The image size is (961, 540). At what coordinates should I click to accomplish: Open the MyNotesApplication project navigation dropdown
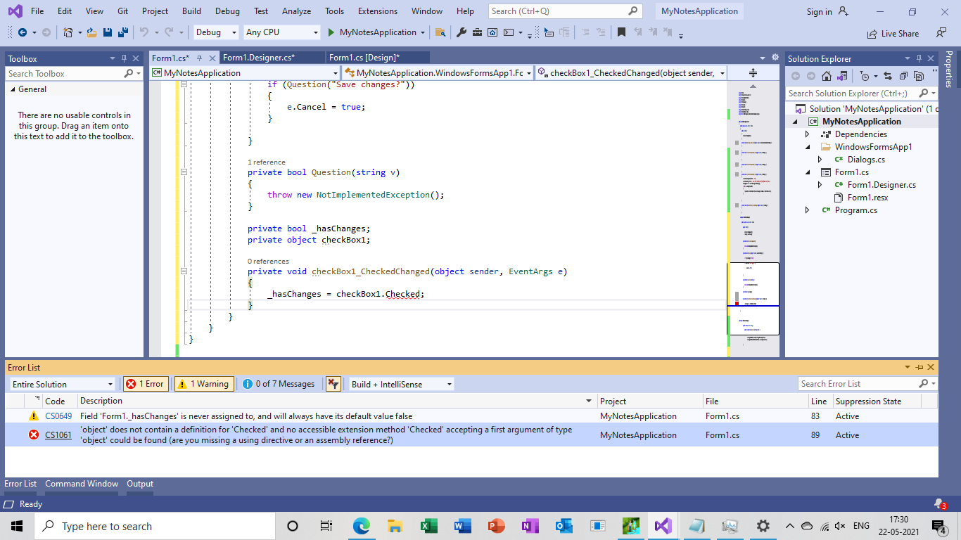[244, 73]
